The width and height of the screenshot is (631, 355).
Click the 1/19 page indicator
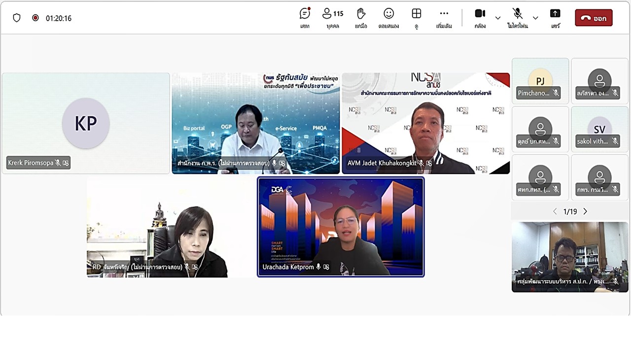click(570, 211)
